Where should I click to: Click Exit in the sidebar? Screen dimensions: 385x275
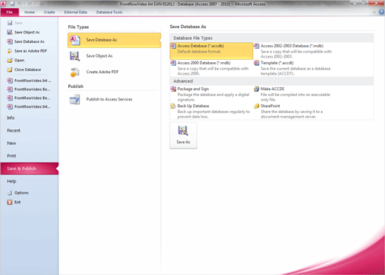[x=18, y=203]
